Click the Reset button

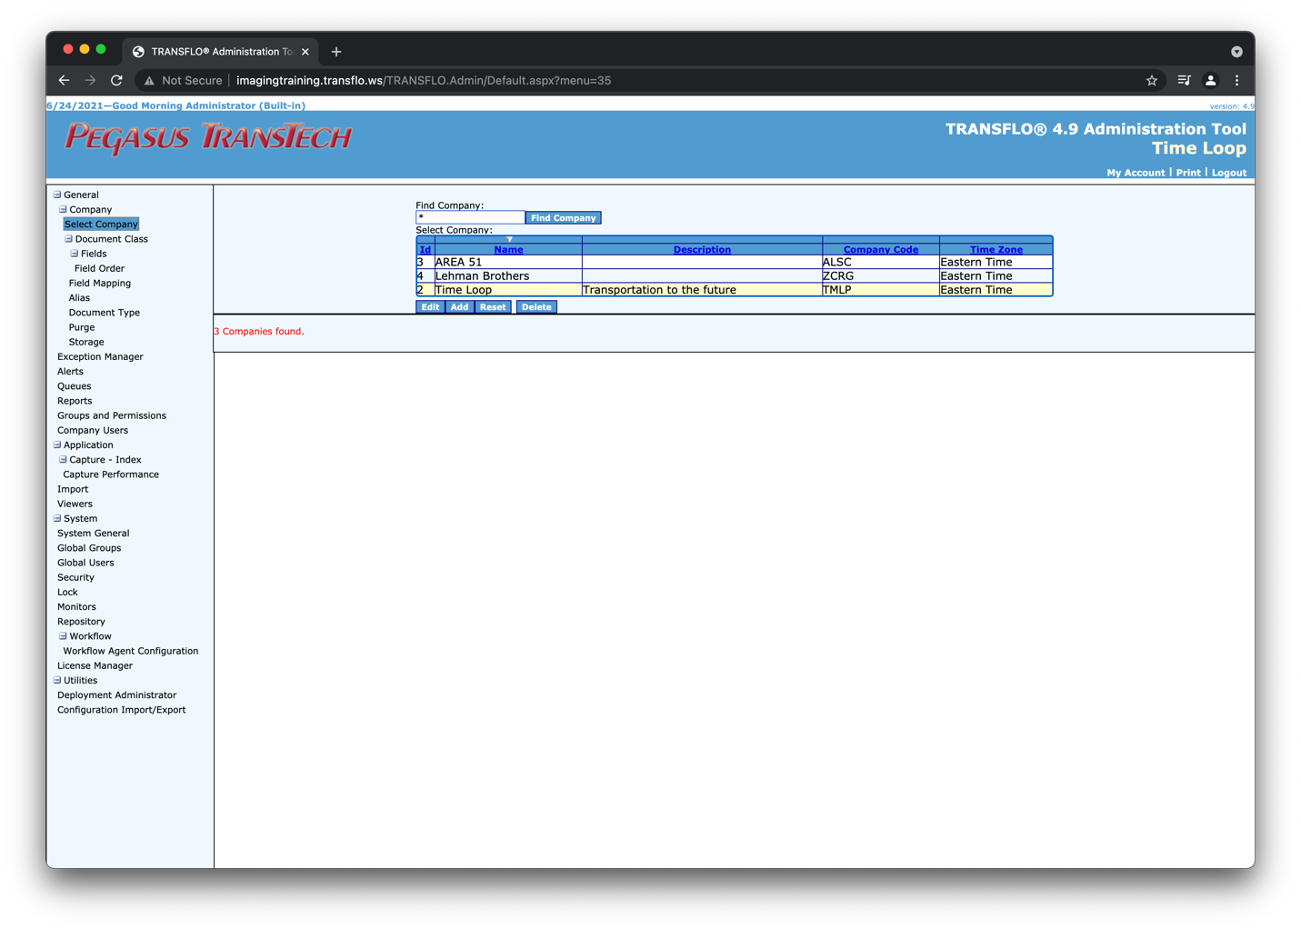tap(493, 307)
